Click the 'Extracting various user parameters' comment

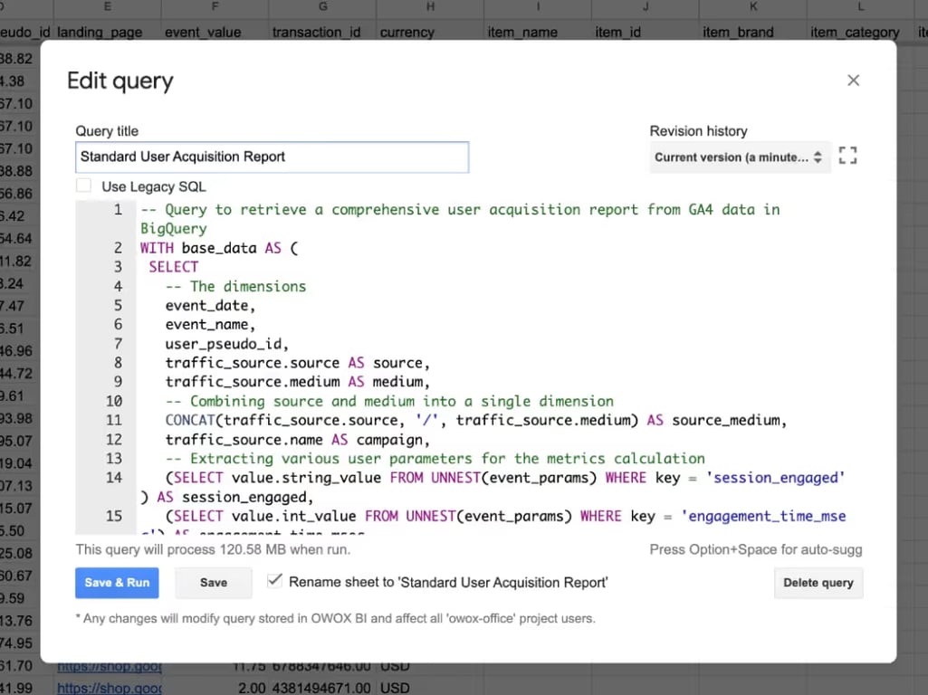(x=435, y=459)
